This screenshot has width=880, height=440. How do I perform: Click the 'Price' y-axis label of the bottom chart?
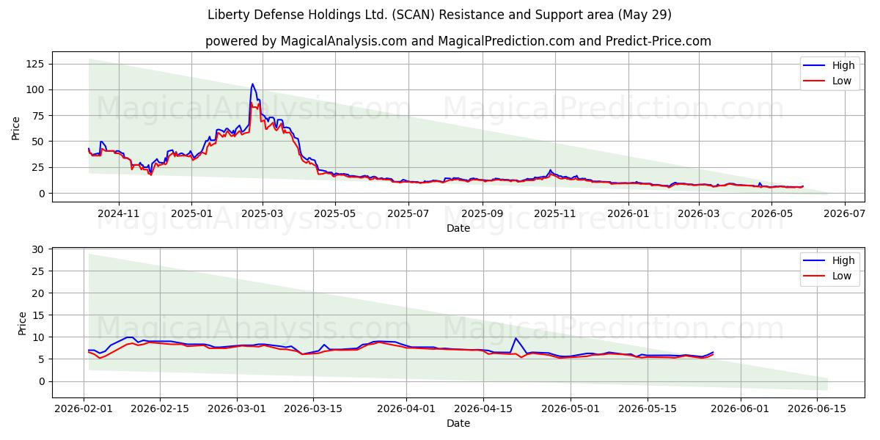(22, 323)
